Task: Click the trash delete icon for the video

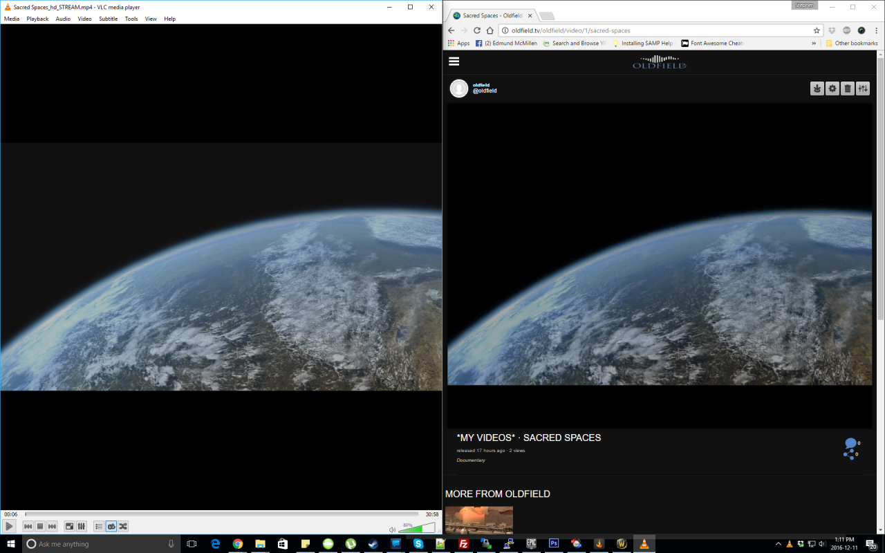Action: point(848,88)
